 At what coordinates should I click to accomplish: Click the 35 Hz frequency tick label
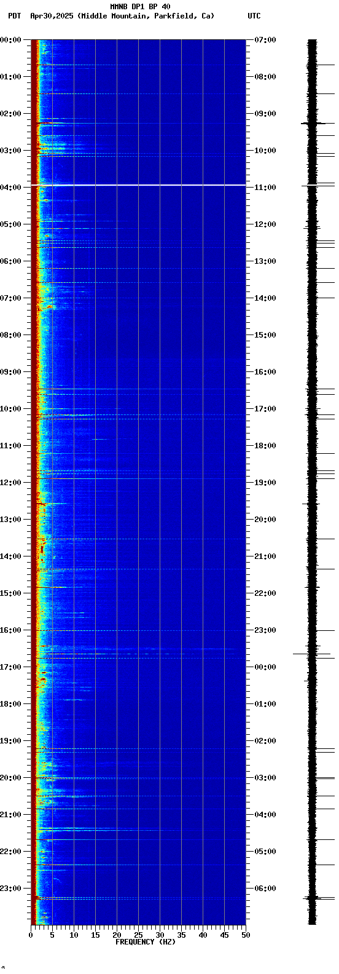tap(181, 935)
